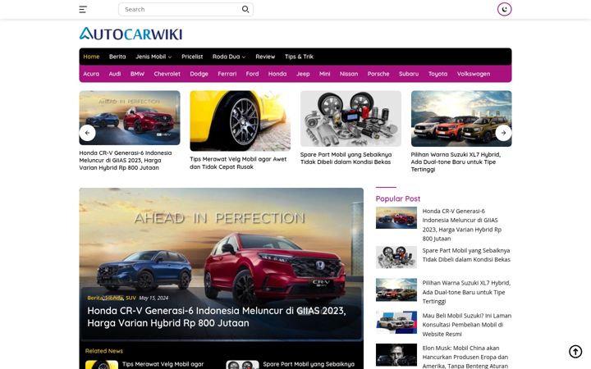Click the featured post date May 15, 2024
591x369 pixels.
coord(153,298)
